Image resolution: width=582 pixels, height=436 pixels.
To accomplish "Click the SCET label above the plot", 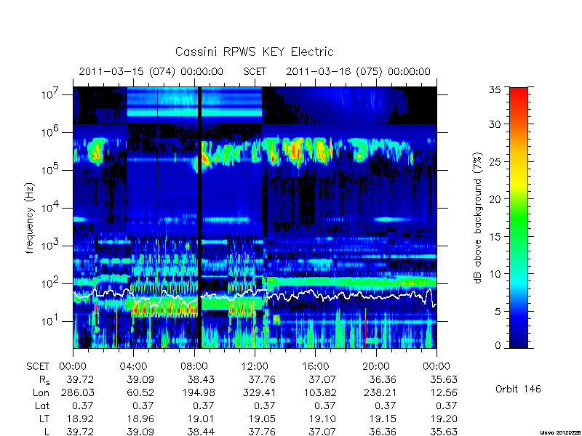I will (x=255, y=71).
